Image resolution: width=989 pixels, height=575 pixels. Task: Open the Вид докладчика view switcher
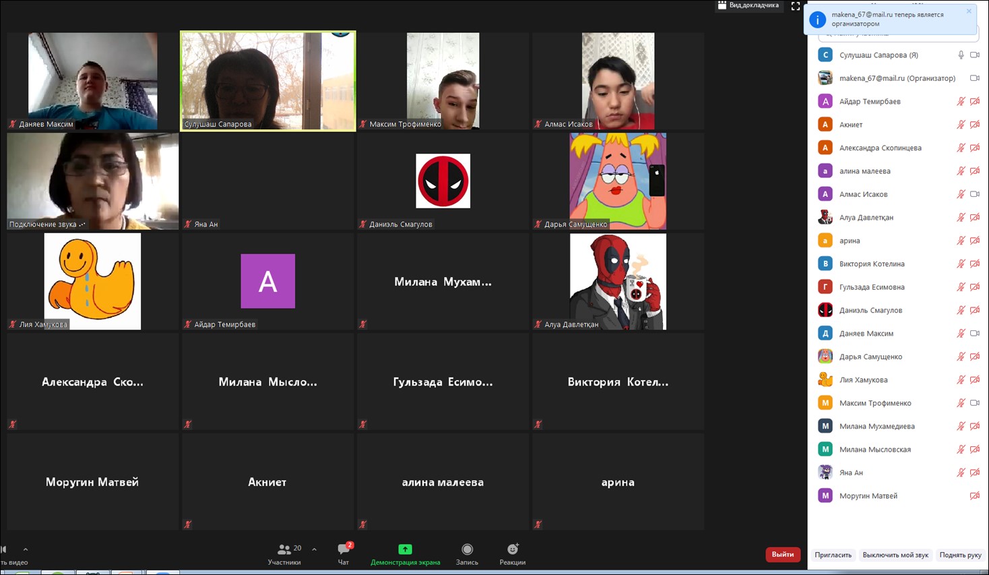coord(748,5)
